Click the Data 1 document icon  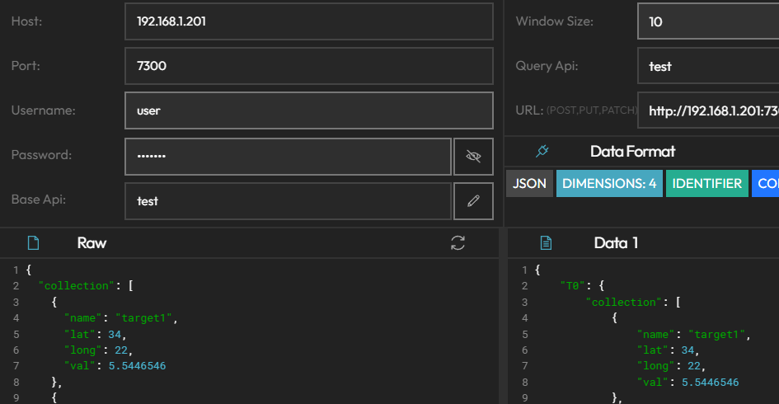(545, 242)
